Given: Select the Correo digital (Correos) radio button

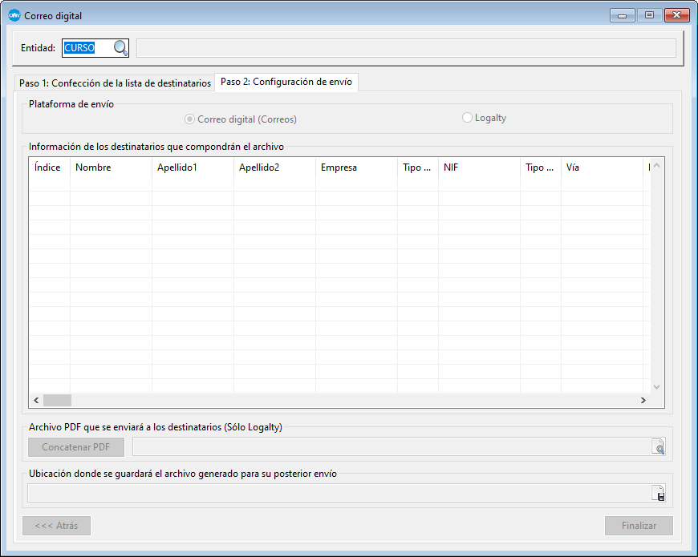Looking at the screenshot, I should coord(189,119).
